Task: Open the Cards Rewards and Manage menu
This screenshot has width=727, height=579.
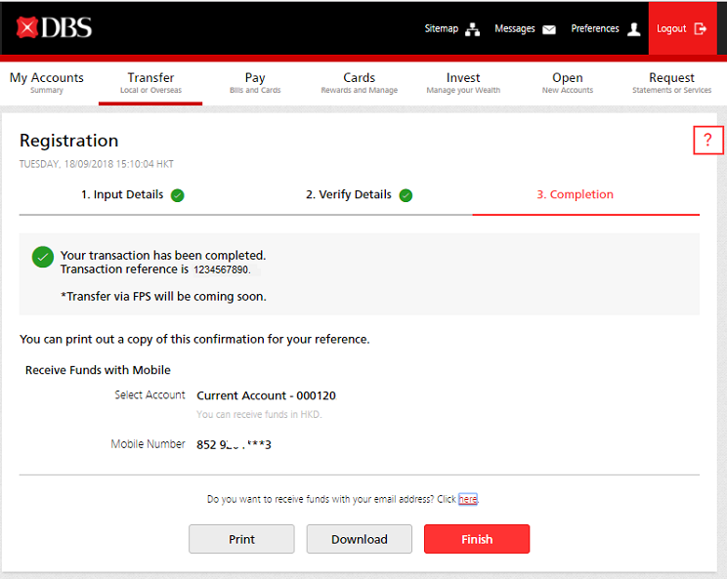Action: tap(359, 83)
